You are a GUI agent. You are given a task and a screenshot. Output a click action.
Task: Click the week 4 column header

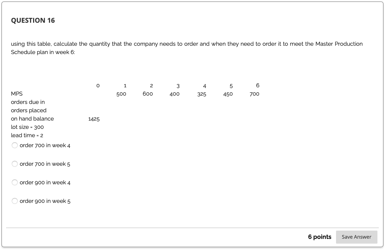pos(205,86)
